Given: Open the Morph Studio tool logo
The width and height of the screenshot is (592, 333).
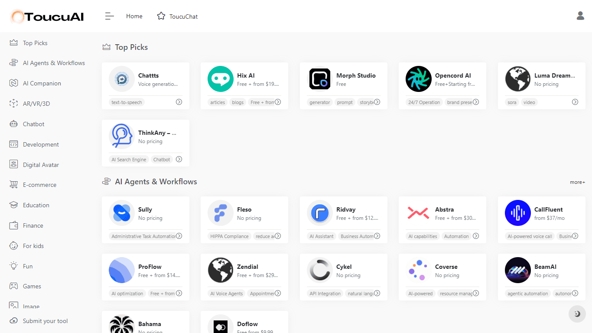Looking at the screenshot, I should click(320, 79).
